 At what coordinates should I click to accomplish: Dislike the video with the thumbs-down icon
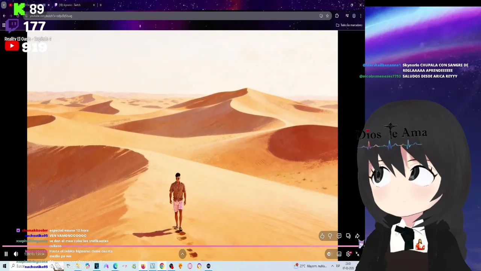[x=330, y=236]
